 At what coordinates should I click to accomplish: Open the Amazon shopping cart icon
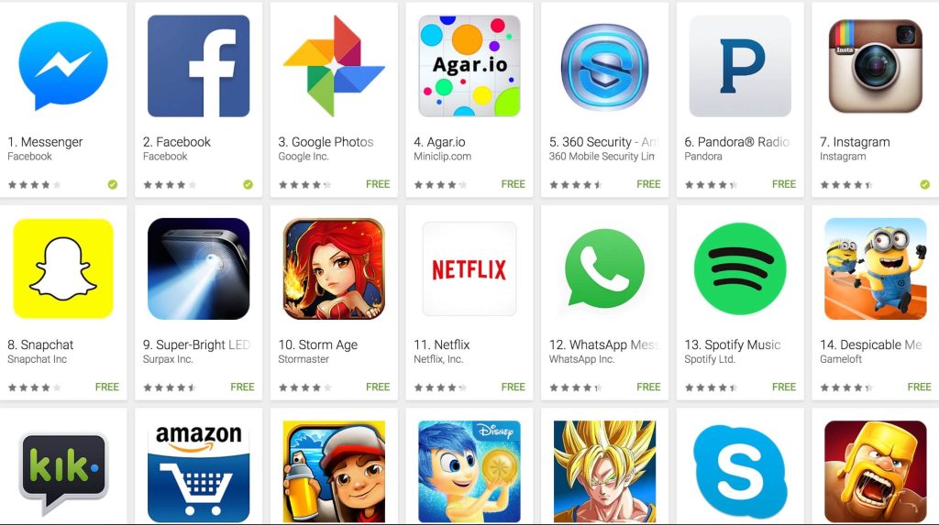[198, 472]
